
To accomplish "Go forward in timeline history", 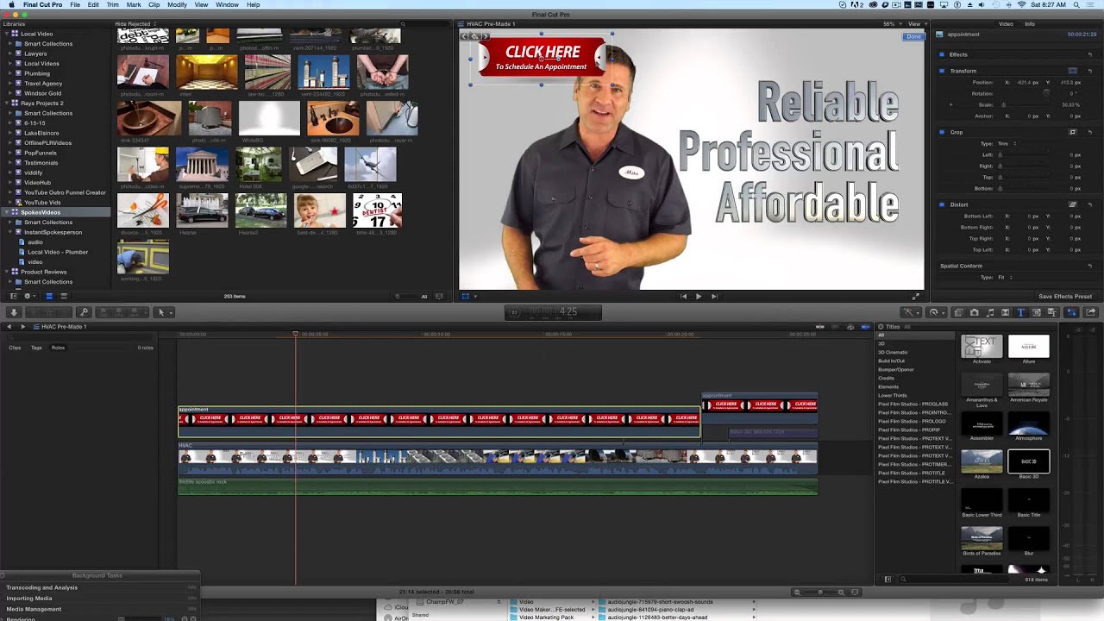I will point(23,327).
